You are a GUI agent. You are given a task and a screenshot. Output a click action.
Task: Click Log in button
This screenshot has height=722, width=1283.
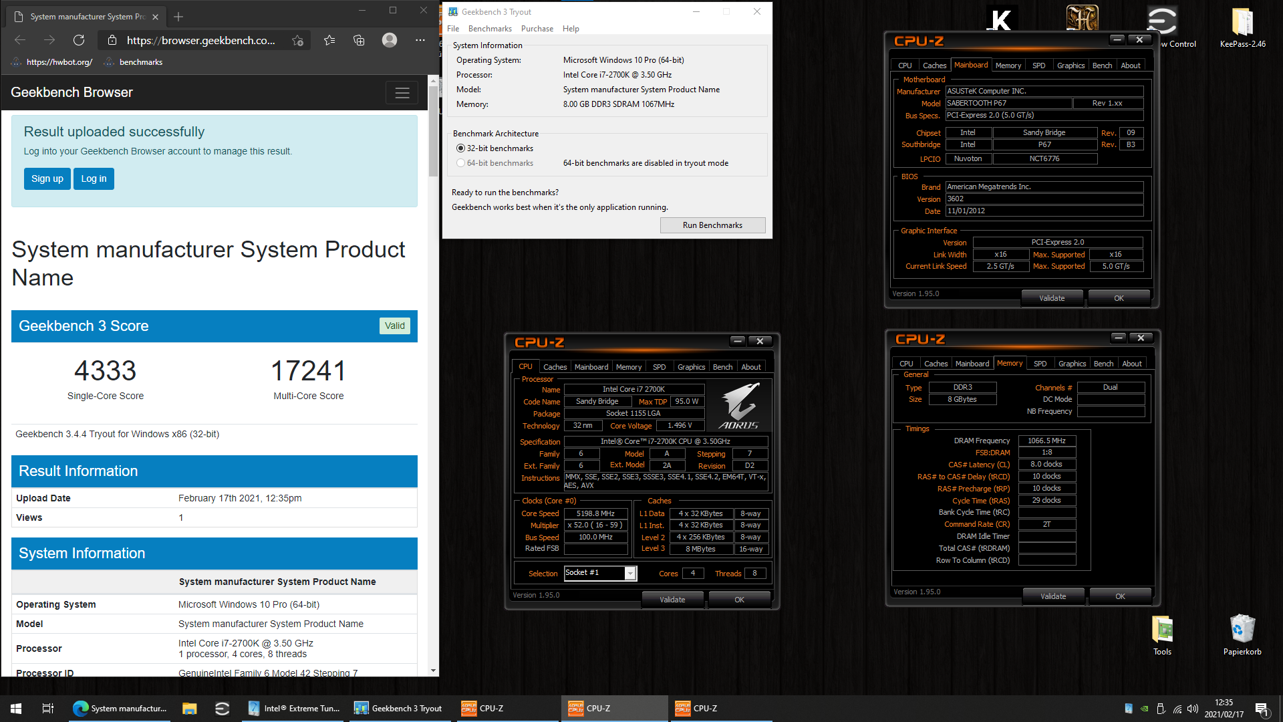(x=94, y=178)
